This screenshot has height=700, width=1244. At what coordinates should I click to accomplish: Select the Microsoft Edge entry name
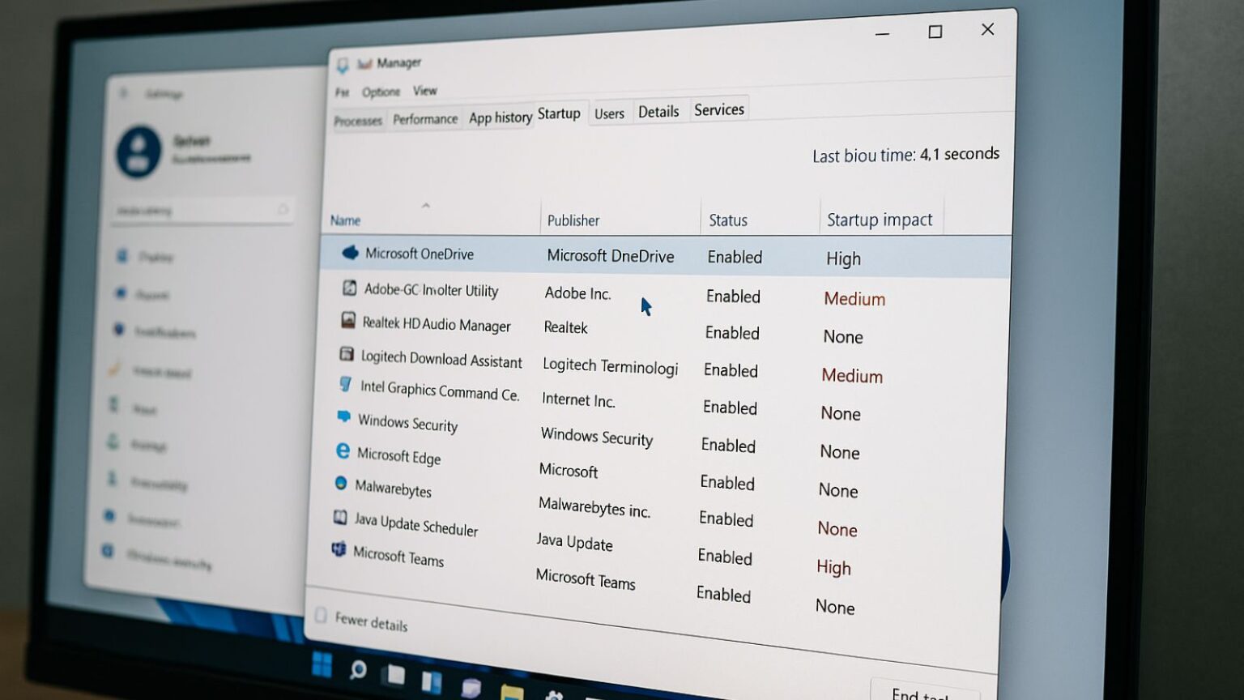[398, 456]
